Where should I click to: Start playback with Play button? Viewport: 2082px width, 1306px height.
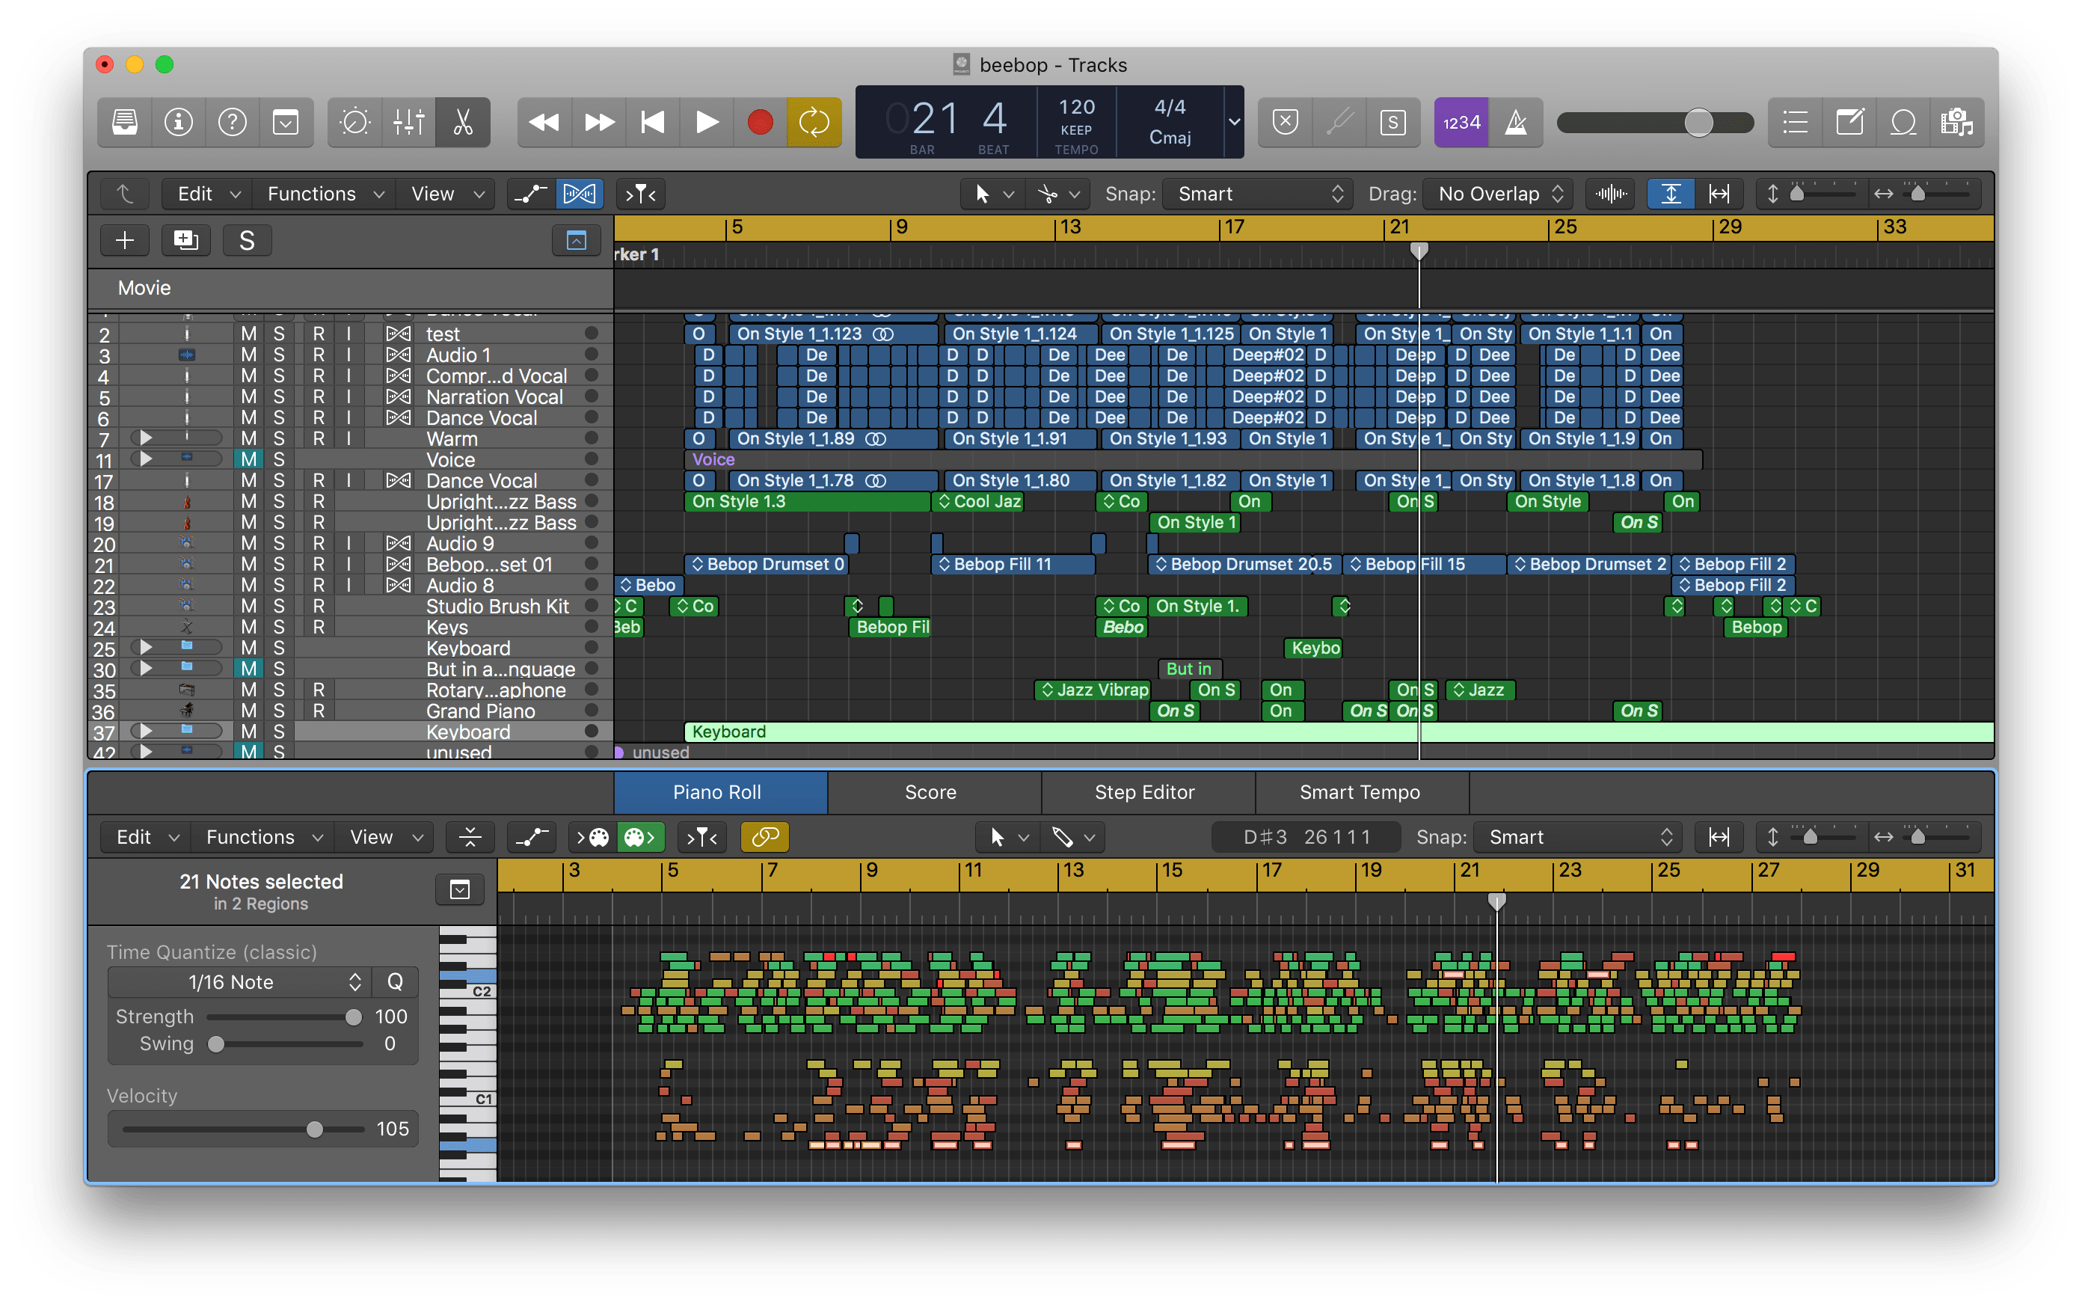[x=707, y=122]
